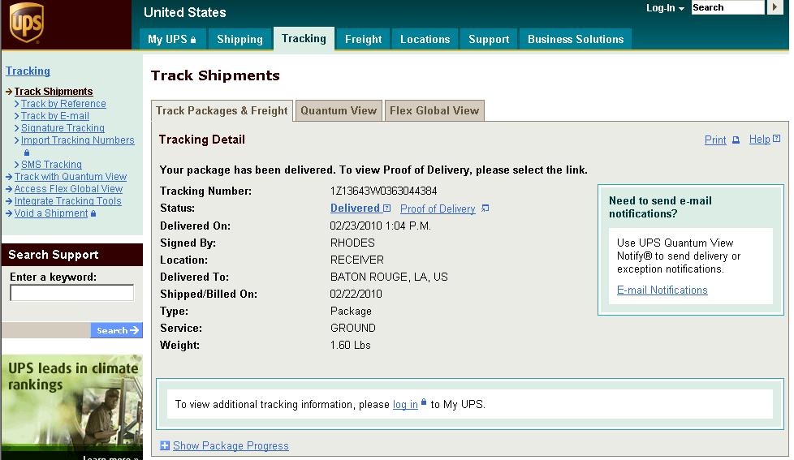The width and height of the screenshot is (794, 460).
Task: Click the lock icon under Import Tracking Numbers
Action: click(27, 153)
